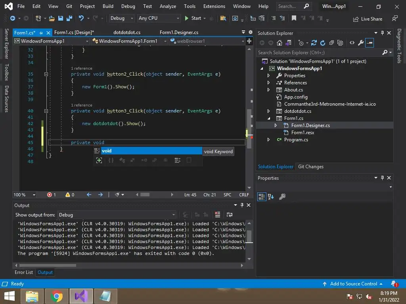Click the View Code icon in Solution Explorer
The image size is (406, 304).
pos(352,43)
